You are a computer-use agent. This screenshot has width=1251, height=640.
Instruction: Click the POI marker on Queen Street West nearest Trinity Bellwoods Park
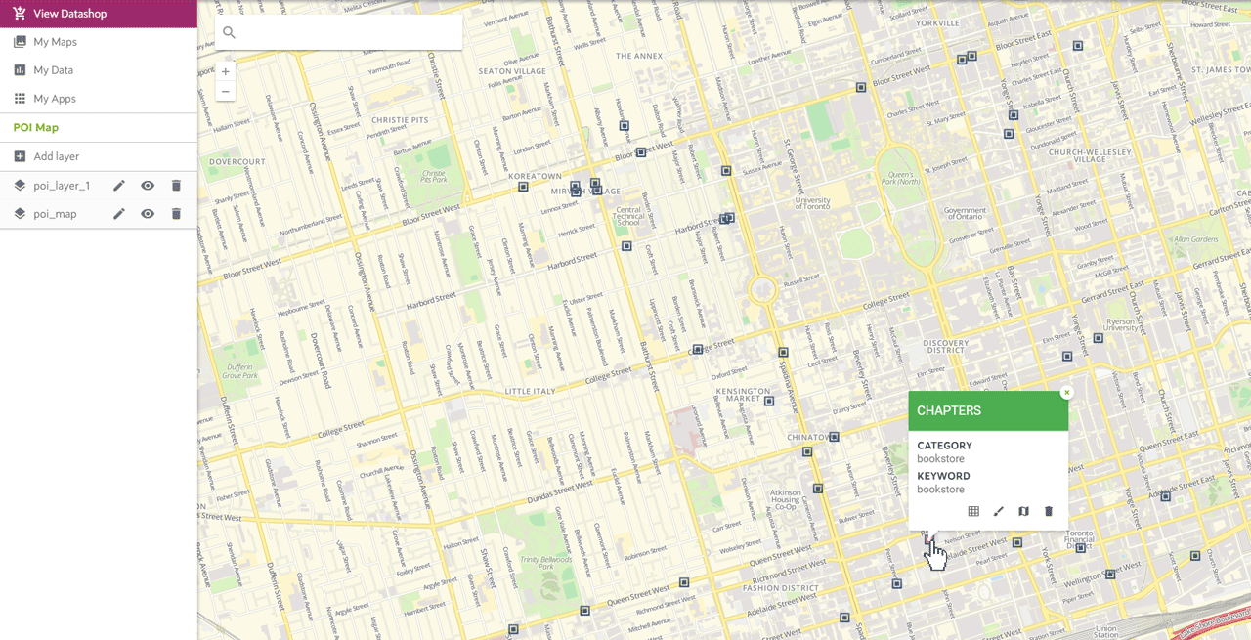(585, 612)
